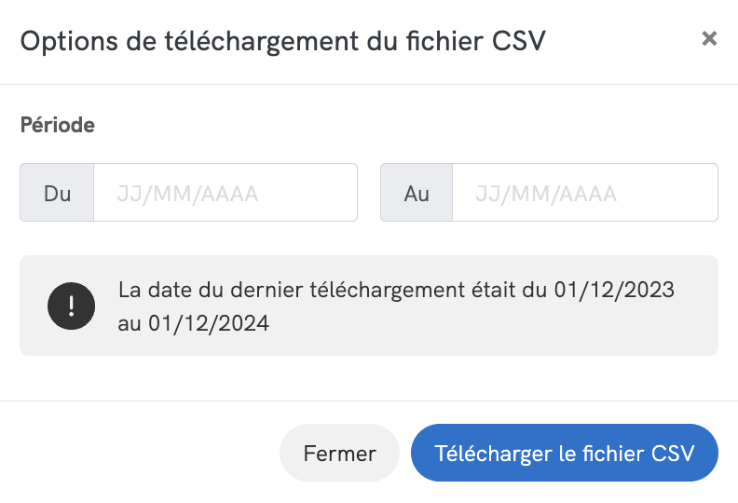
Task: Focus the 'Au' end date field
Action: pos(584,193)
